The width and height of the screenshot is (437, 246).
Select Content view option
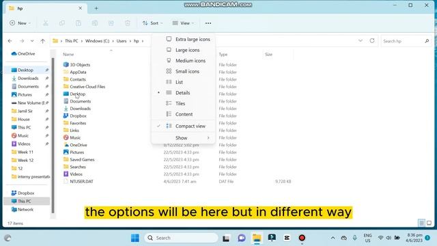184,114
